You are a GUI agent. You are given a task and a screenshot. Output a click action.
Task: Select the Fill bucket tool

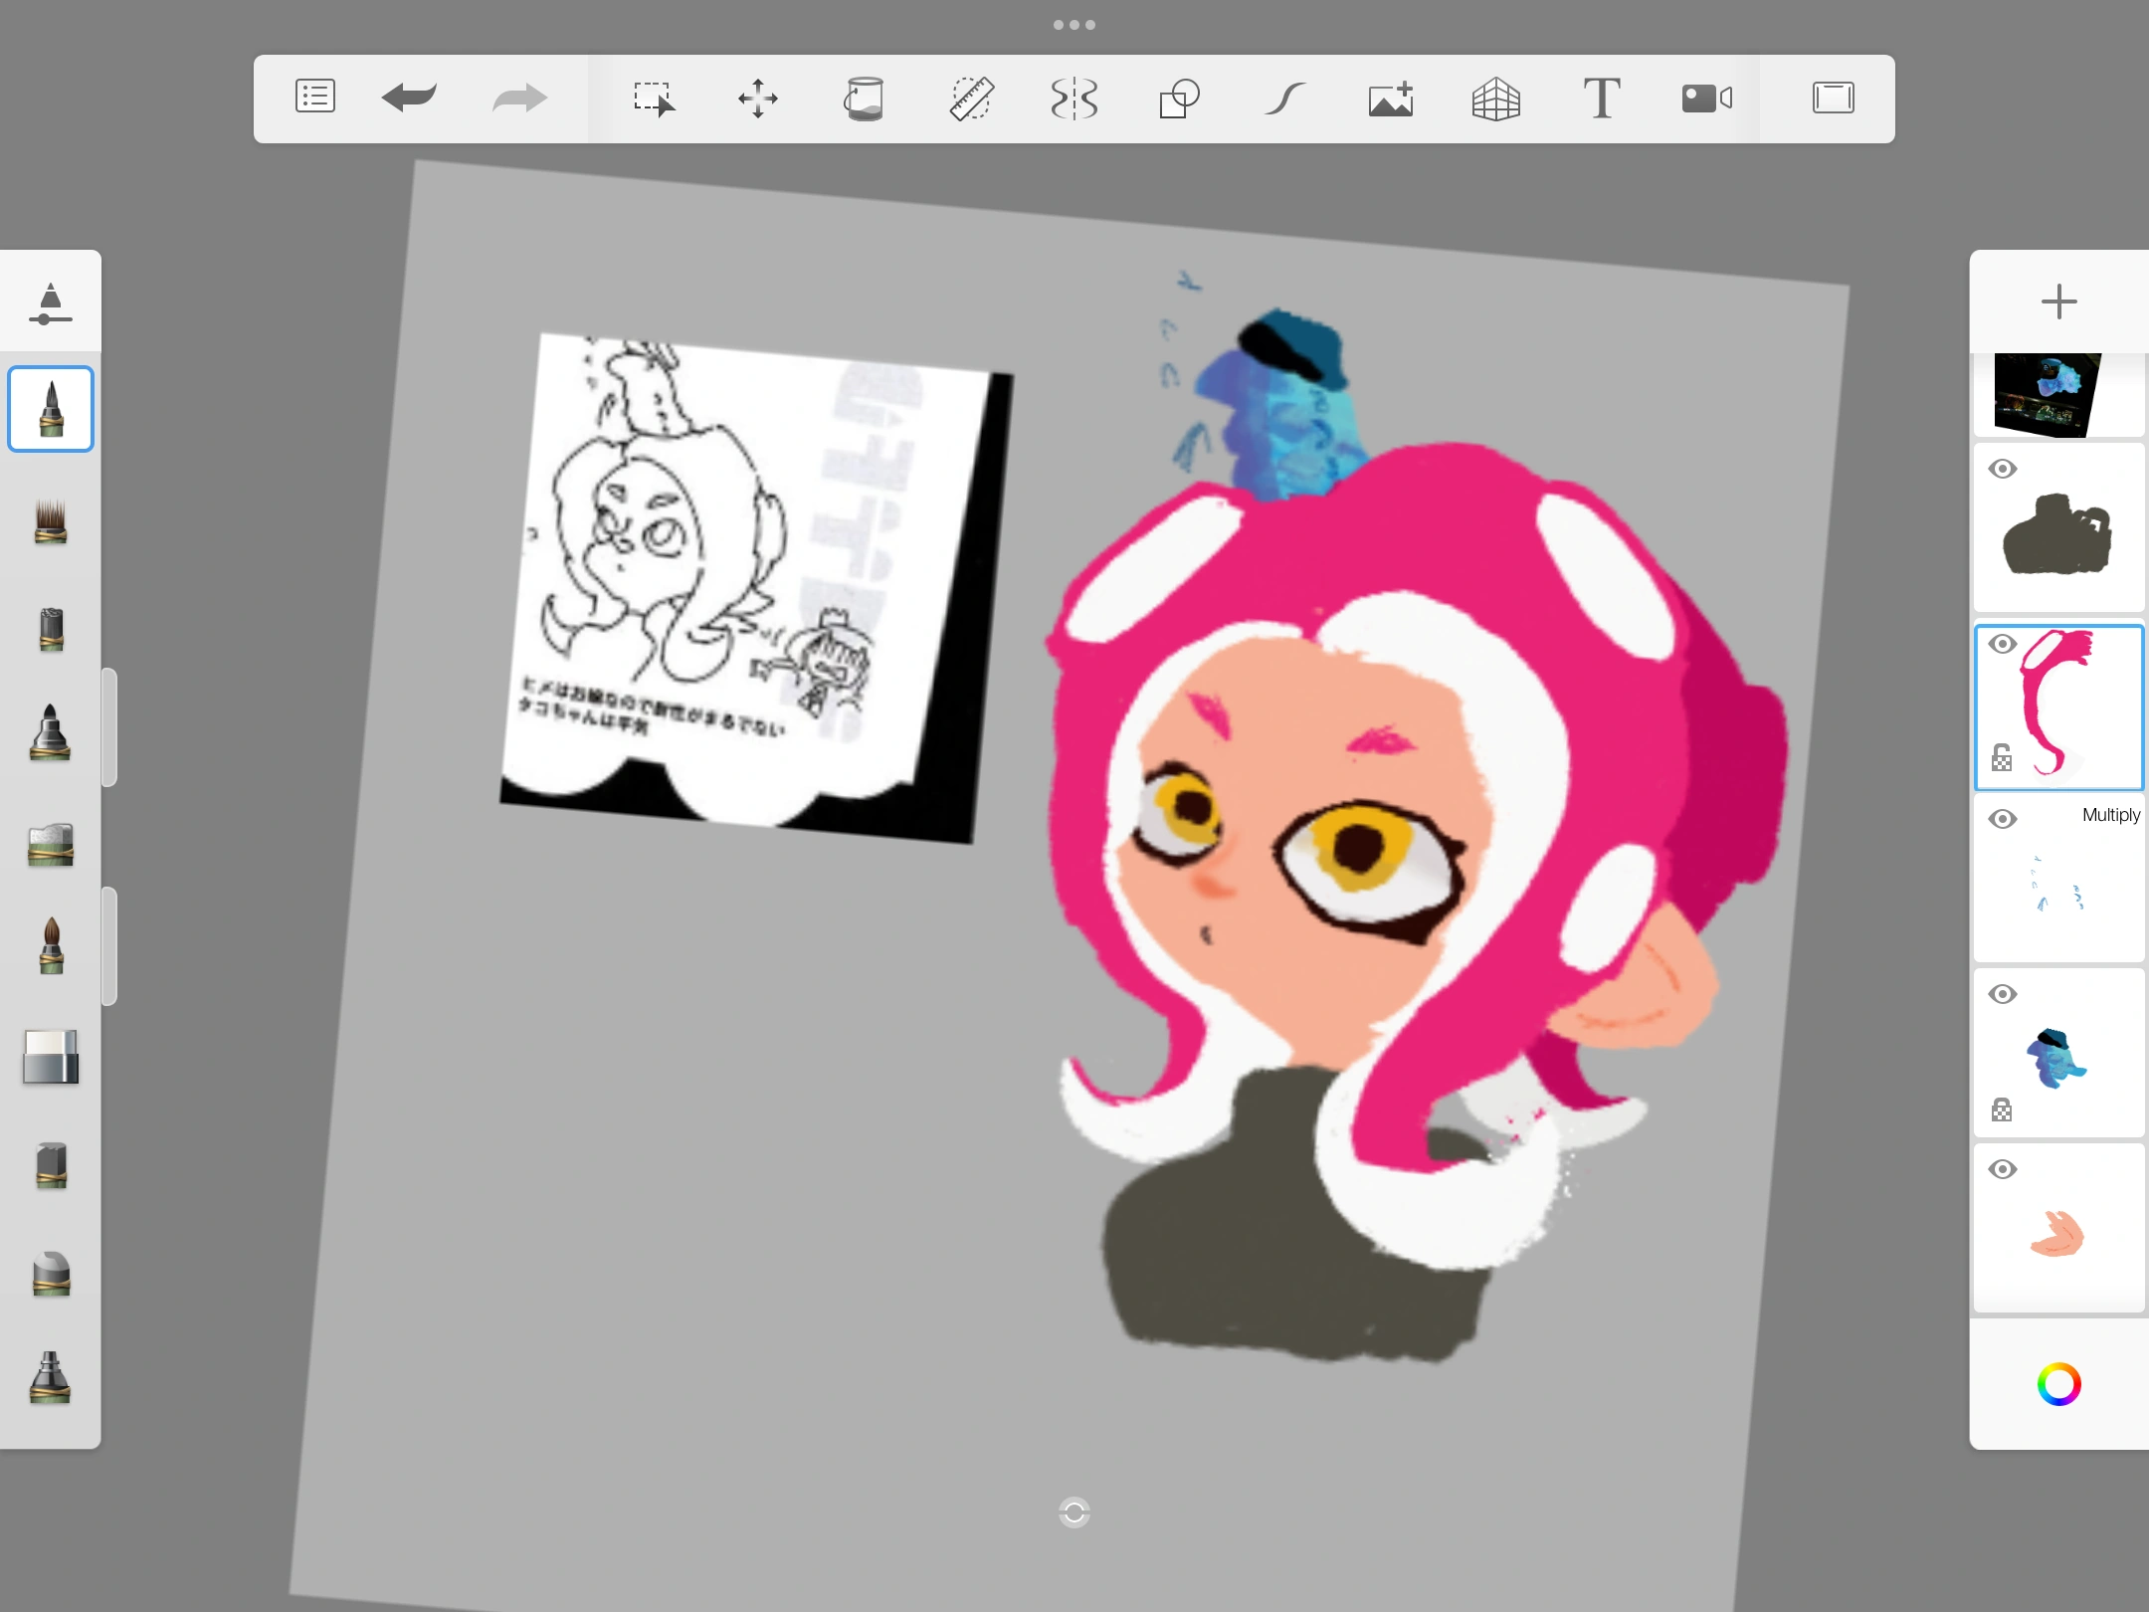point(866,97)
